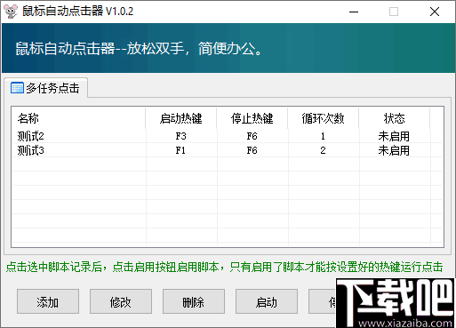Image resolution: width=456 pixels, height=328 pixels.
Task: Click the 状态 column header
Action: 395,118
